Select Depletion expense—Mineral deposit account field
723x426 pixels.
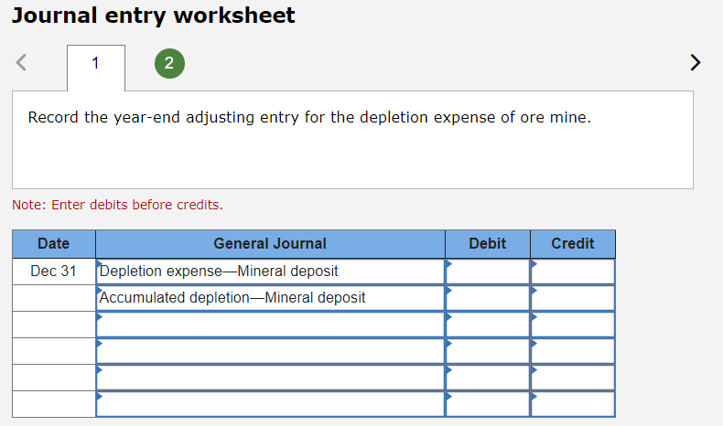[x=270, y=272]
